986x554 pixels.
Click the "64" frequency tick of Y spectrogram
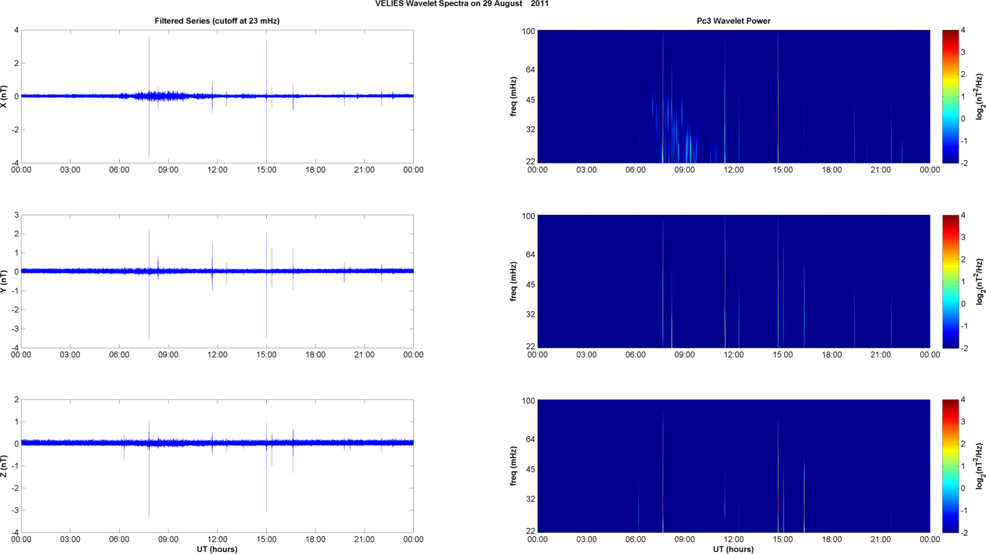[530, 255]
